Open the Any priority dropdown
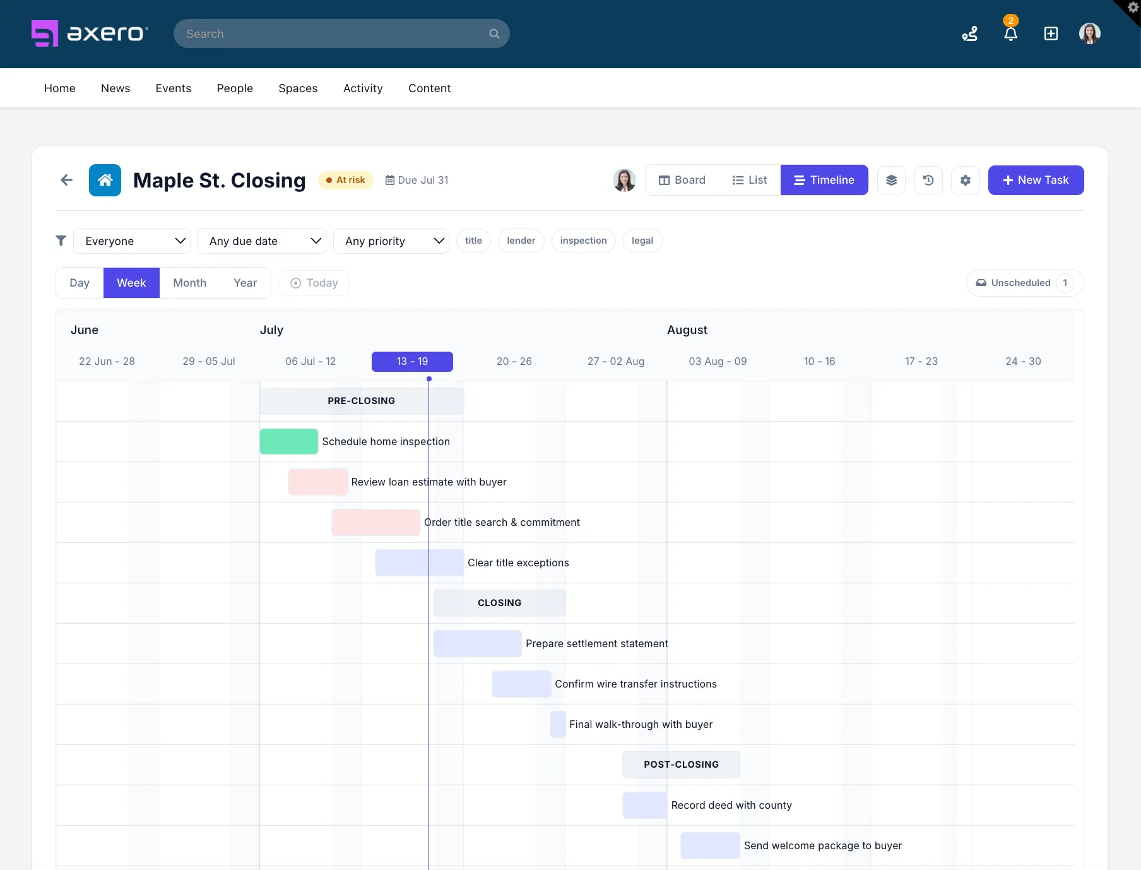The image size is (1141, 870). coord(391,241)
